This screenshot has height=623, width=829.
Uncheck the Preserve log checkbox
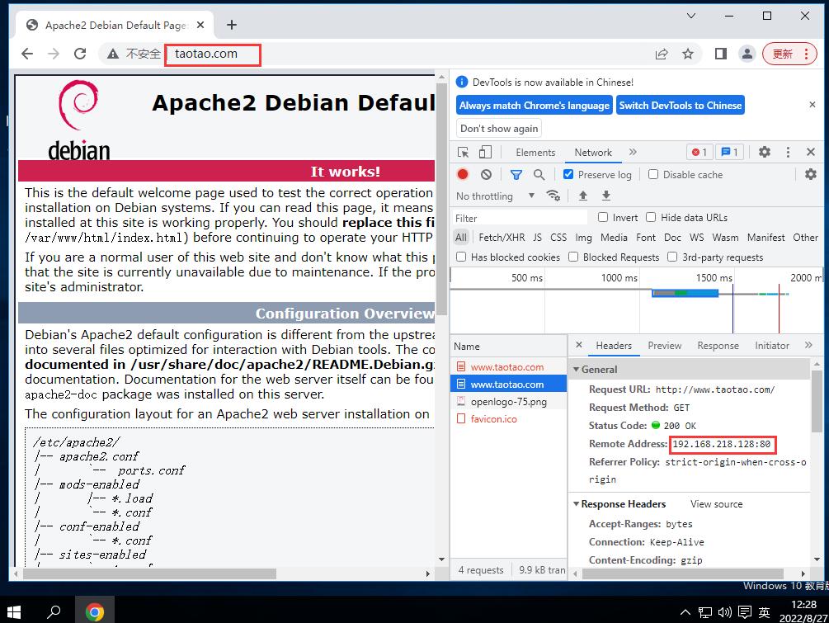568,174
